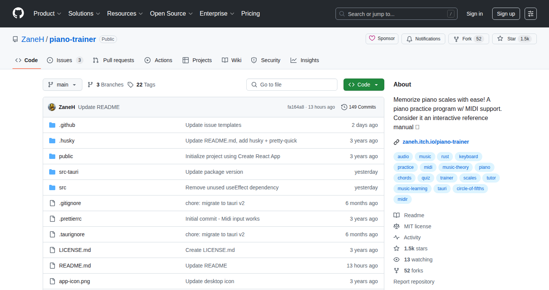The width and height of the screenshot is (549, 290).
Task: Switch to the Pull requests tab
Action: [113, 60]
